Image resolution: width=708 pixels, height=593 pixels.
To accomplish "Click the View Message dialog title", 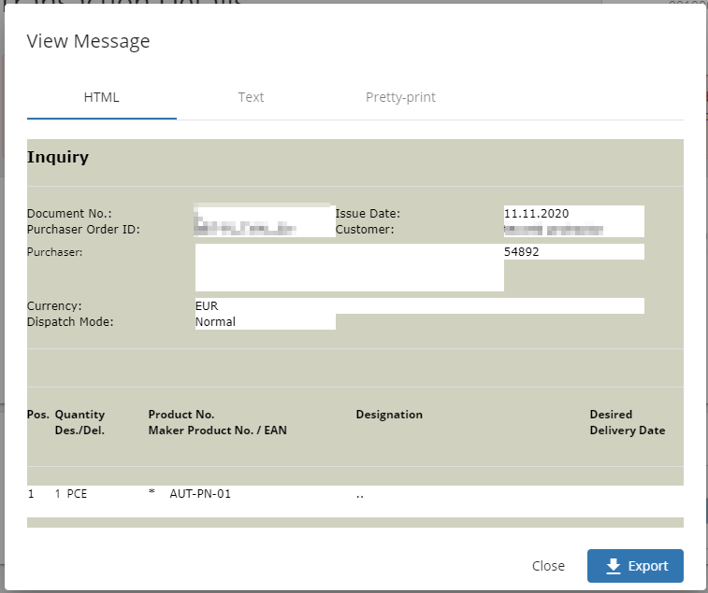I will pyautogui.click(x=88, y=41).
